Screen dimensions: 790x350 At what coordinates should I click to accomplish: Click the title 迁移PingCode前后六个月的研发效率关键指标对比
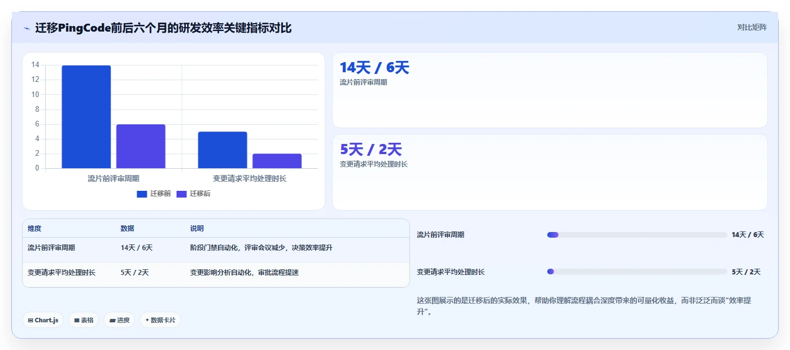(x=163, y=28)
